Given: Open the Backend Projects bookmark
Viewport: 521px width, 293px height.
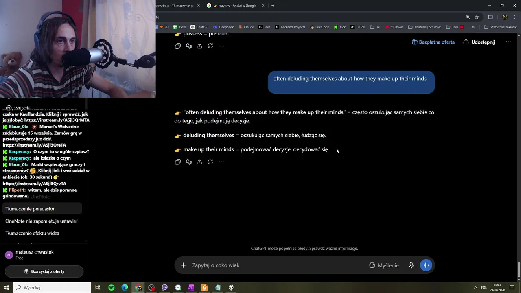Looking at the screenshot, I should pos(290,27).
